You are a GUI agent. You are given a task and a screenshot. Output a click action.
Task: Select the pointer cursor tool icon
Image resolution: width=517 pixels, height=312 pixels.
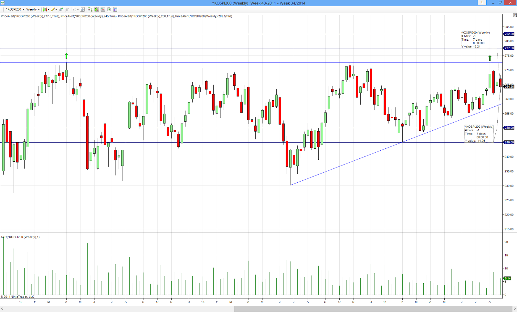(x=74, y=9)
